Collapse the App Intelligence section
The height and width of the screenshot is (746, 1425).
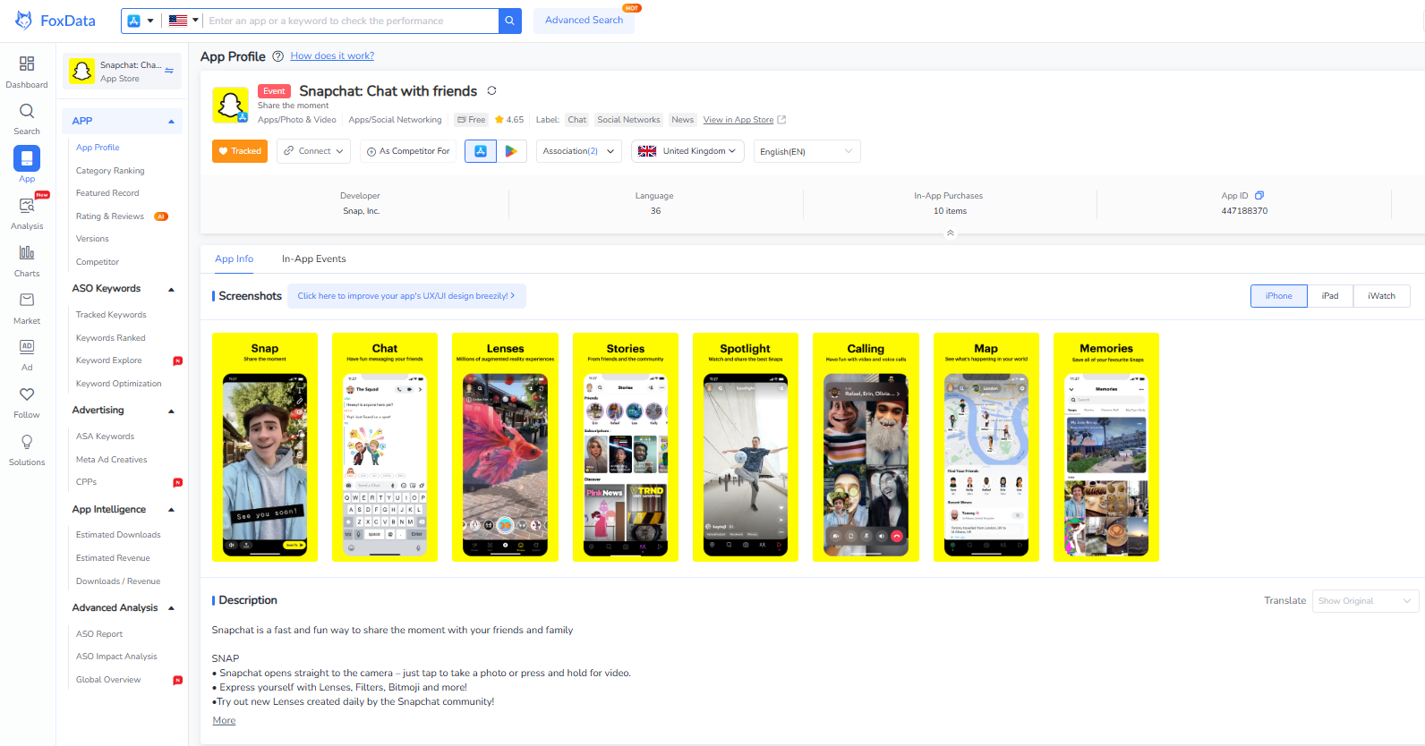tap(172, 510)
